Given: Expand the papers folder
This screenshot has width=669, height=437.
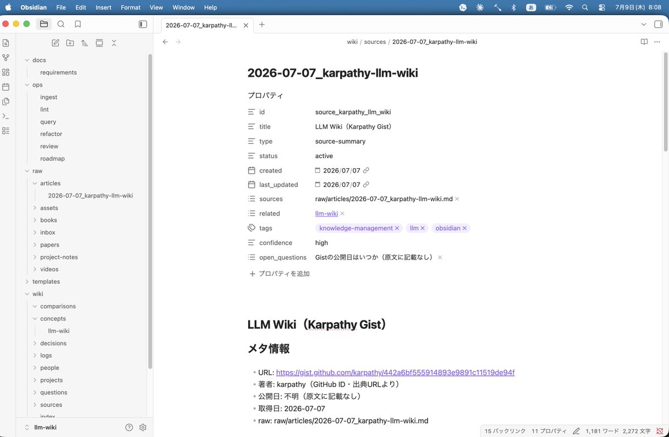Looking at the screenshot, I should click(x=35, y=244).
